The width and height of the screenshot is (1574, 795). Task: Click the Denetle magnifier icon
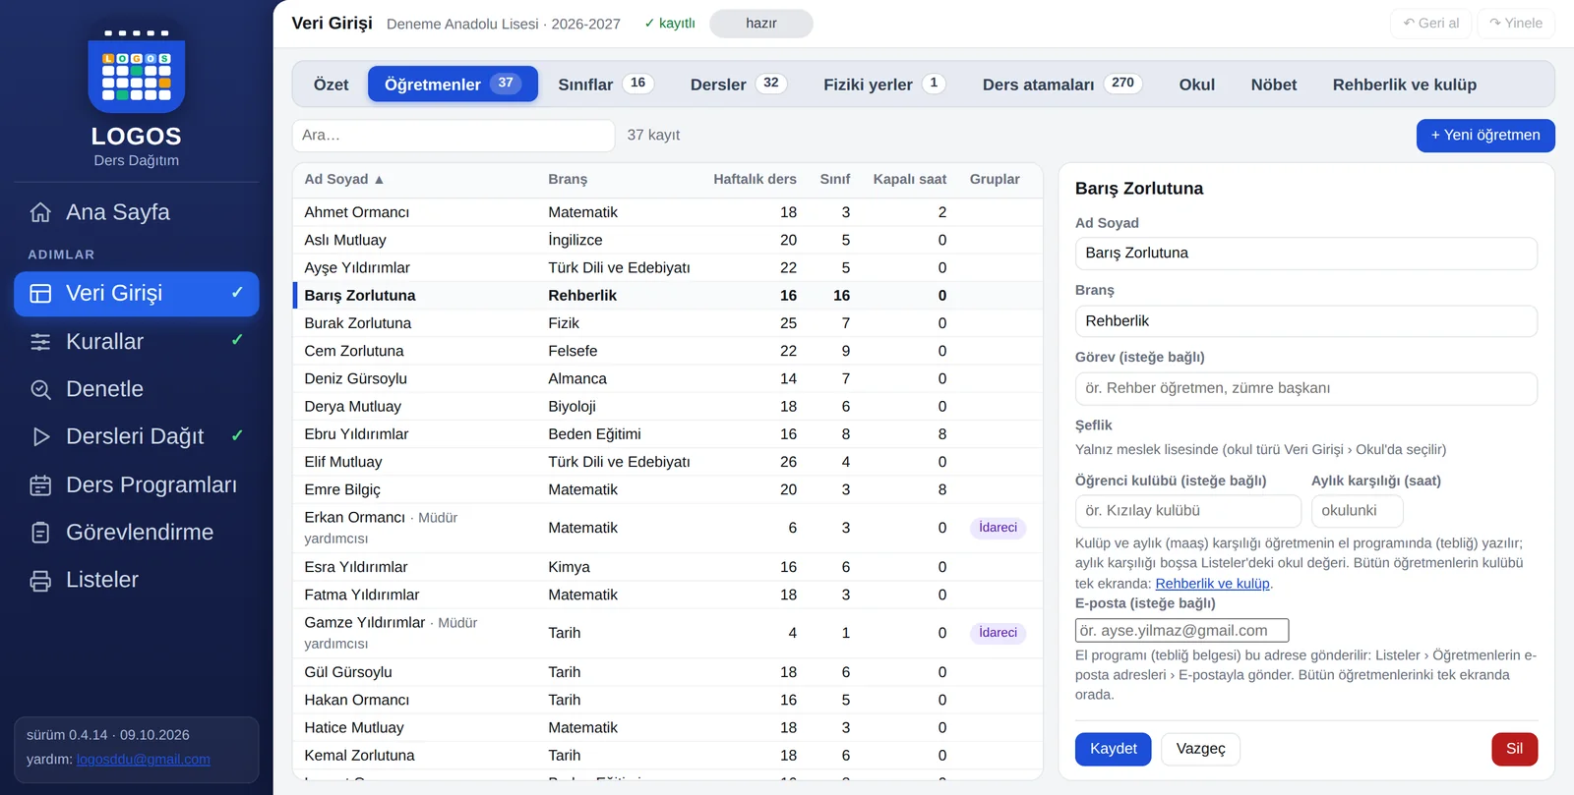pos(40,389)
